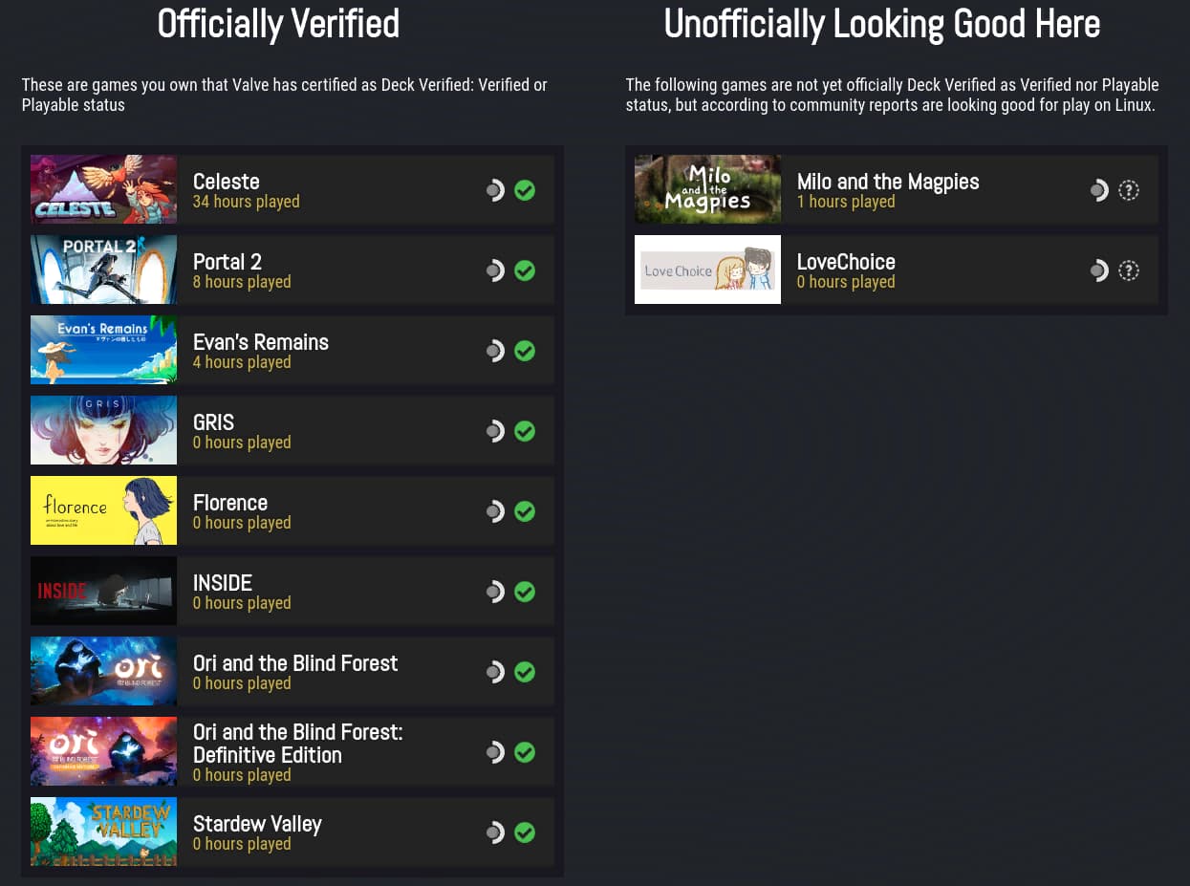The height and width of the screenshot is (886, 1190).
Task: Open the Ori Definitive Edition cover thumbnail
Action: [x=103, y=751]
